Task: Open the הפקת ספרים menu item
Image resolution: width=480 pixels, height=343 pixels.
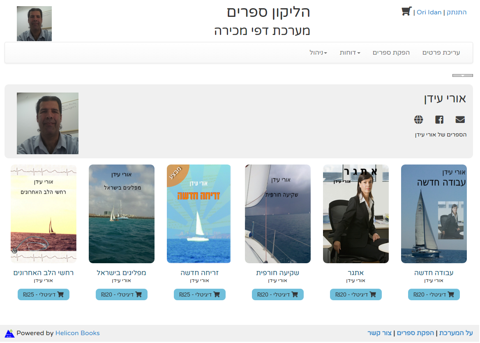Action: [391, 53]
